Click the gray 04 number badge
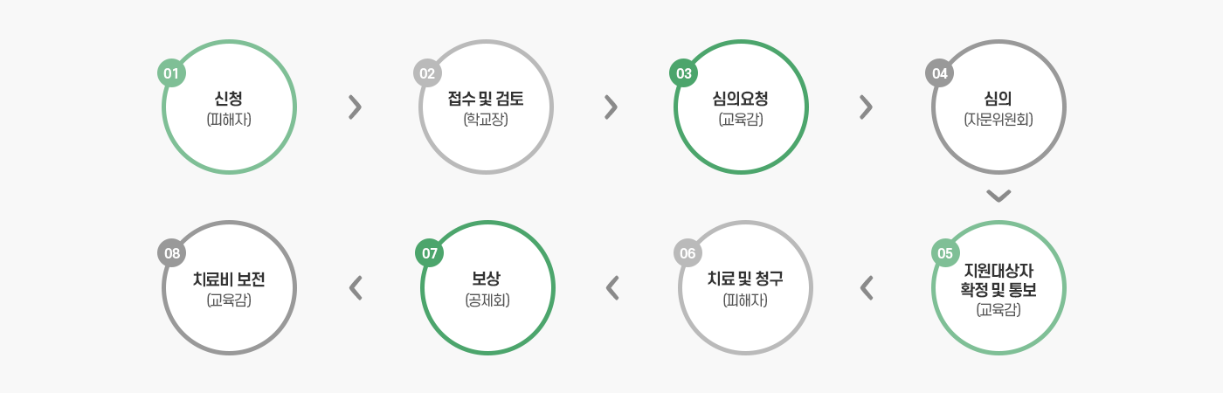1223x393 pixels. point(939,73)
